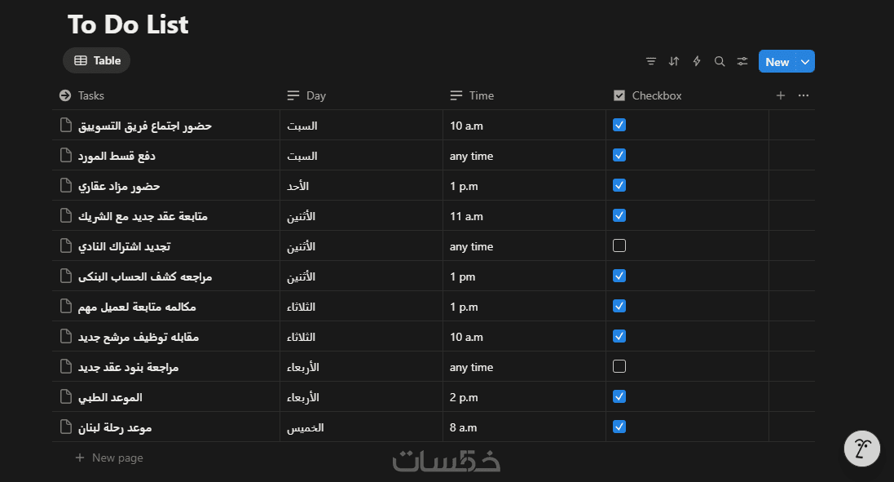Click the Checkbox column header
The image size is (894, 482).
656,95
